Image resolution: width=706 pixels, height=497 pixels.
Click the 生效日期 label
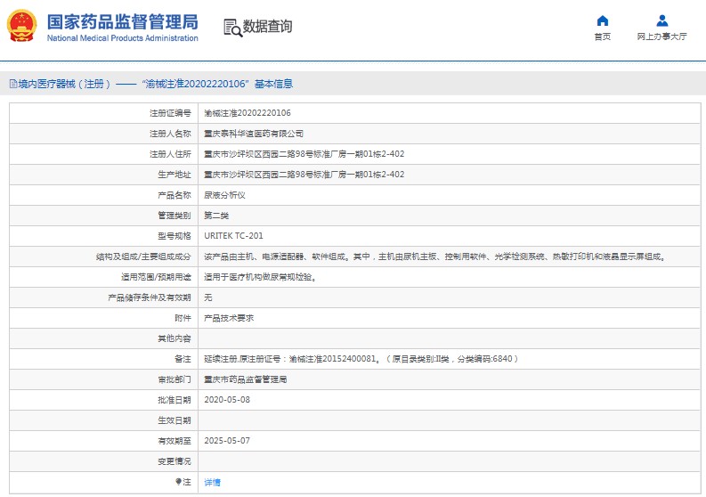tap(174, 420)
